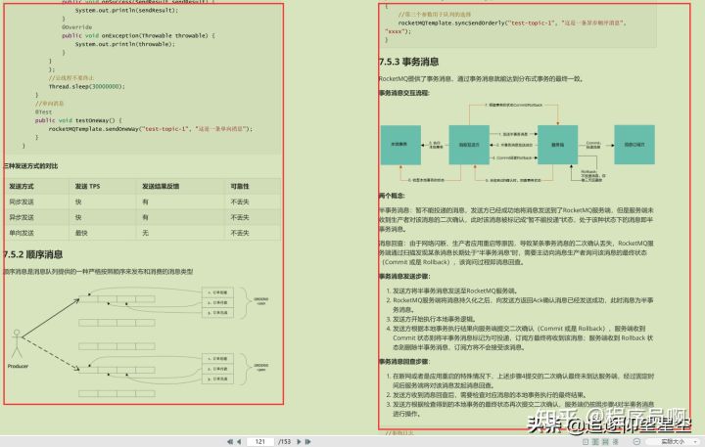Screen dimensions: 705x447
Task: Click the 发送 TPS table header
Action: (x=87, y=186)
